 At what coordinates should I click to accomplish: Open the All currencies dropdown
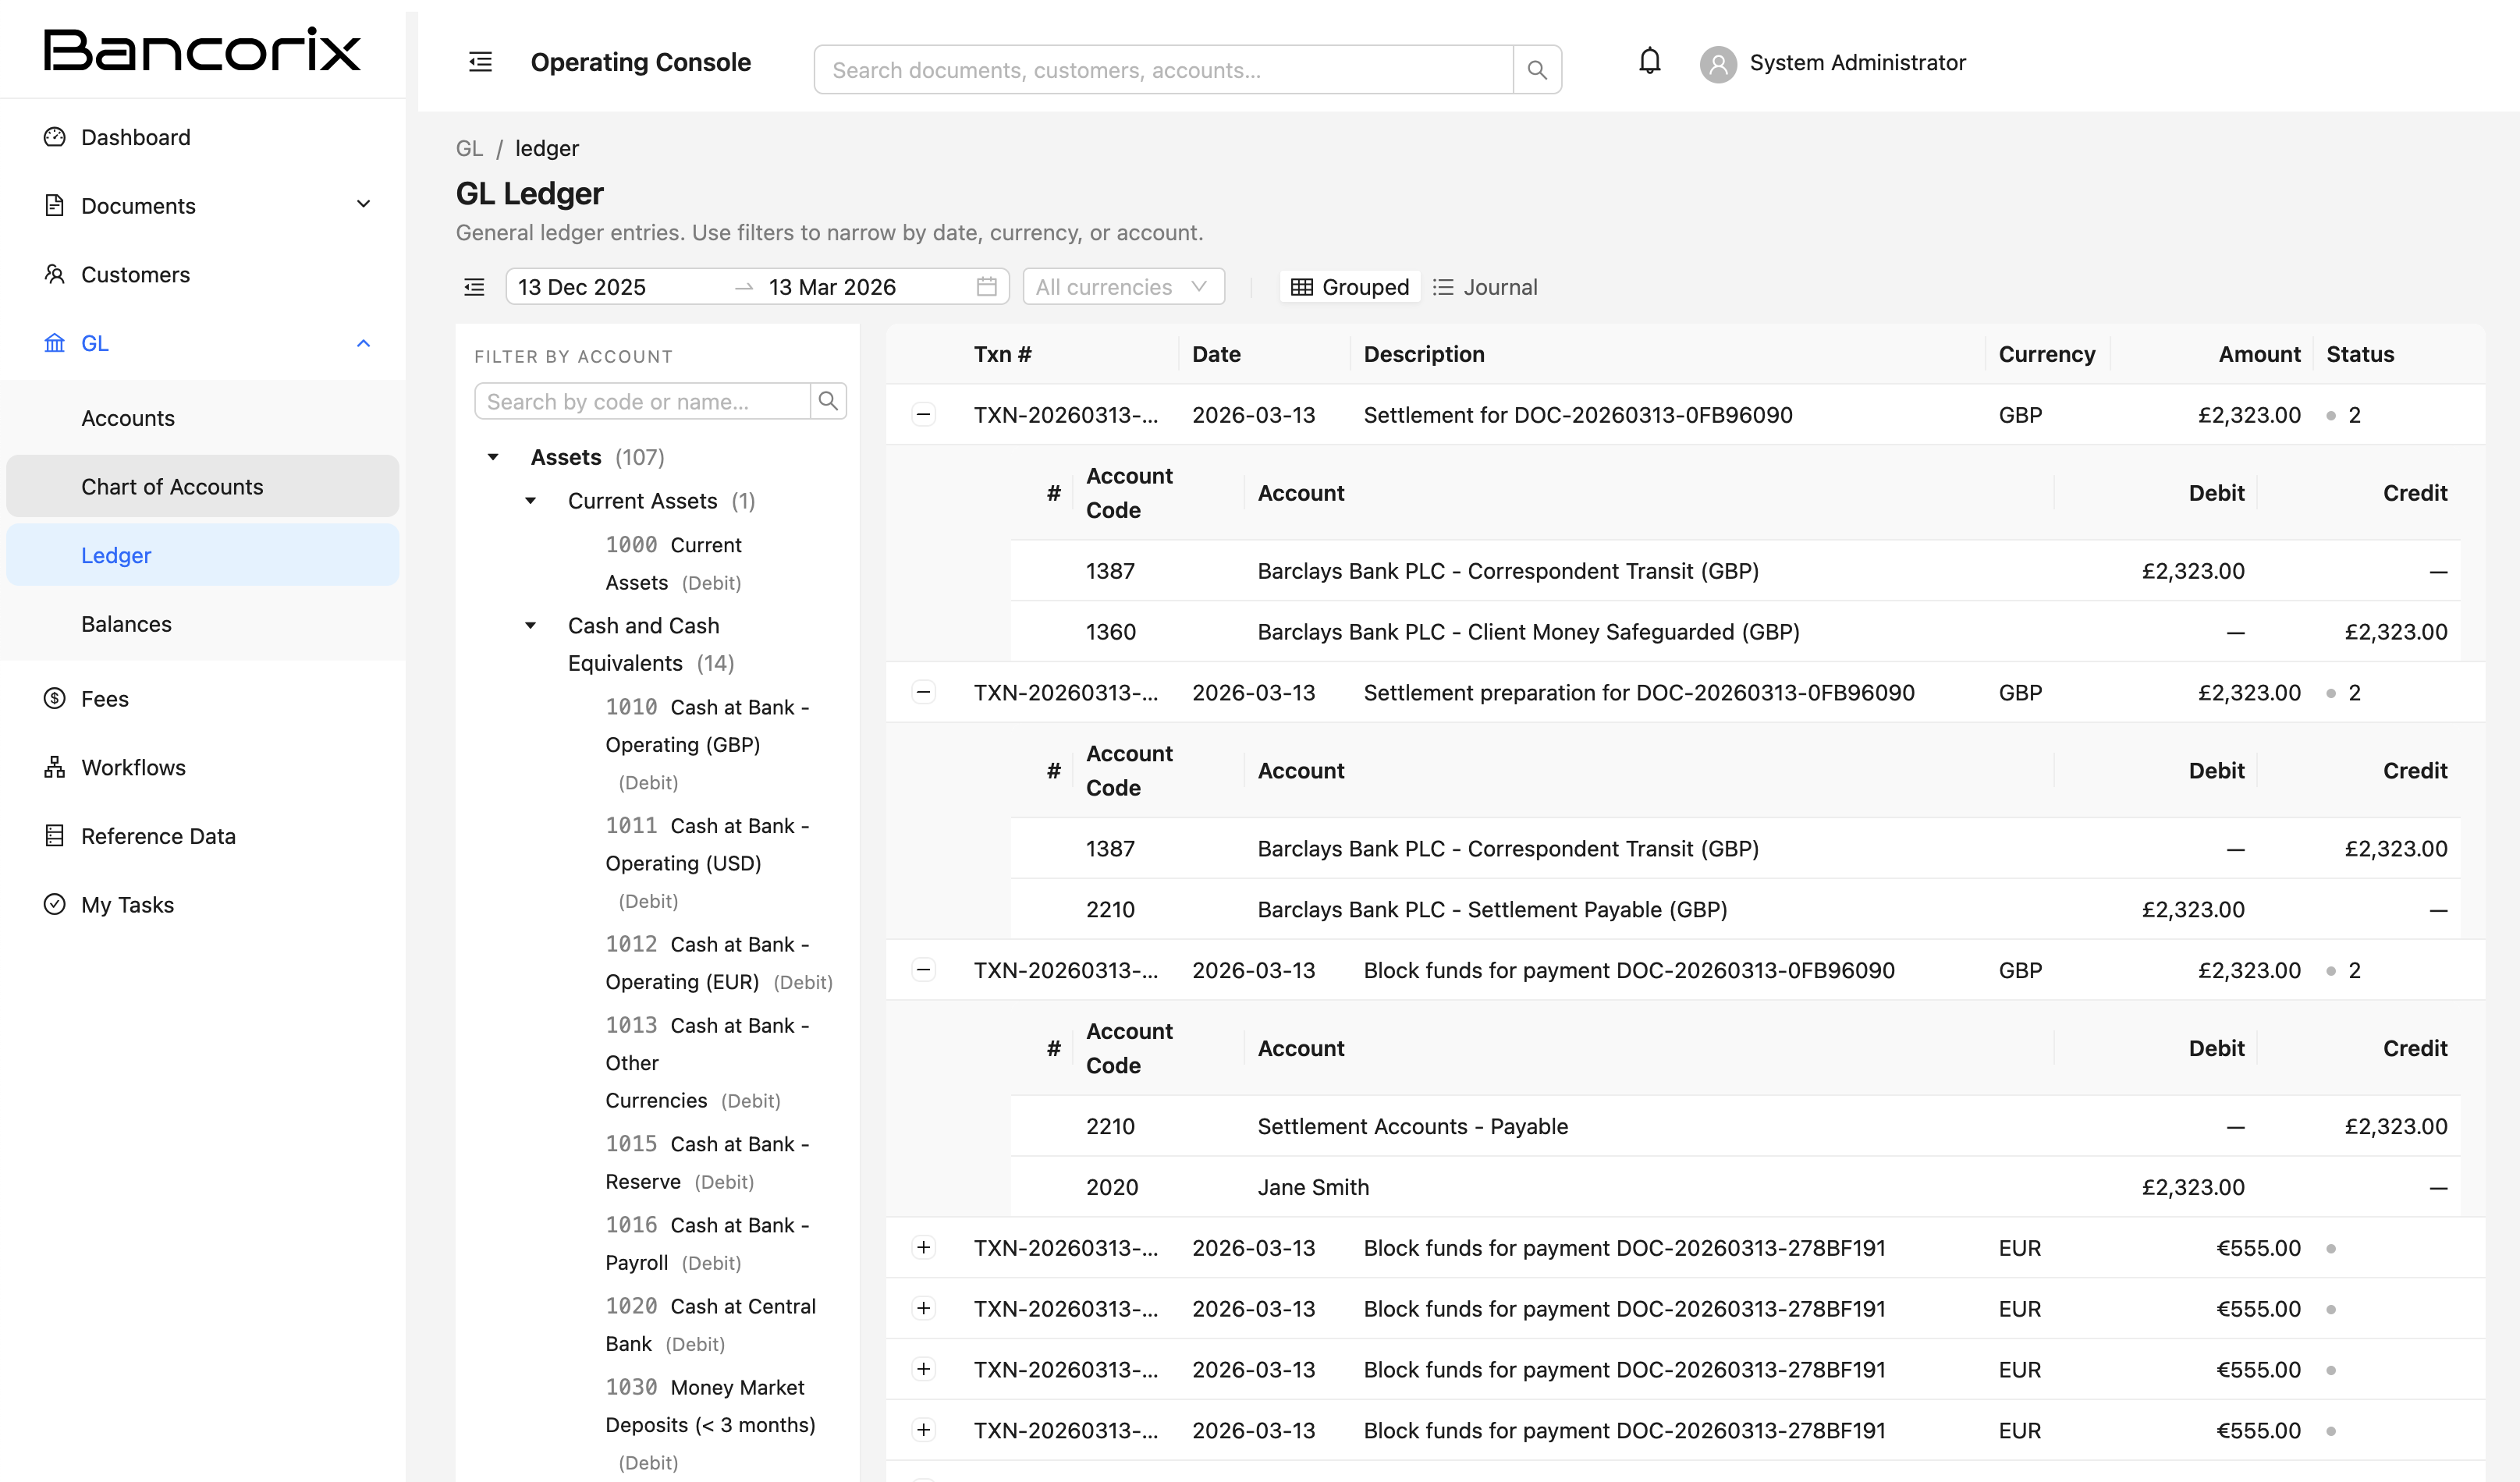tap(1122, 287)
